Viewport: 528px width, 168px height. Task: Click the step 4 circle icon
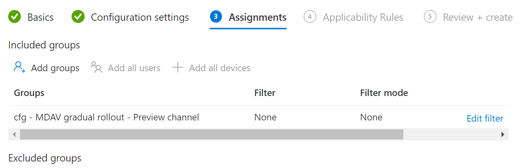point(310,17)
